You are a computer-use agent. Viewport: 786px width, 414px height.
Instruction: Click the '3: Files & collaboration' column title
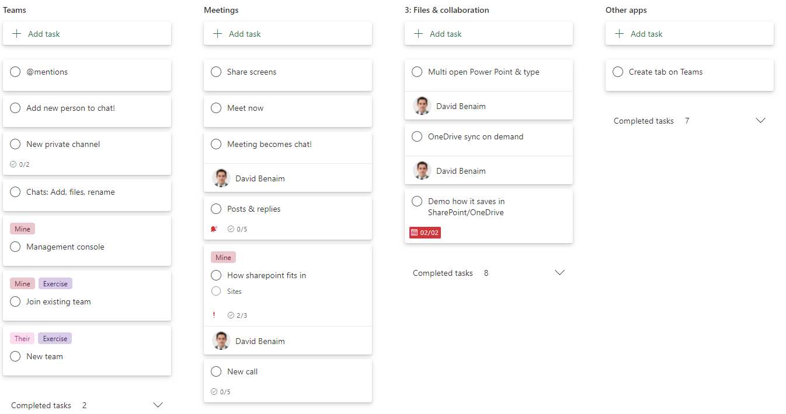(x=447, y=10)
